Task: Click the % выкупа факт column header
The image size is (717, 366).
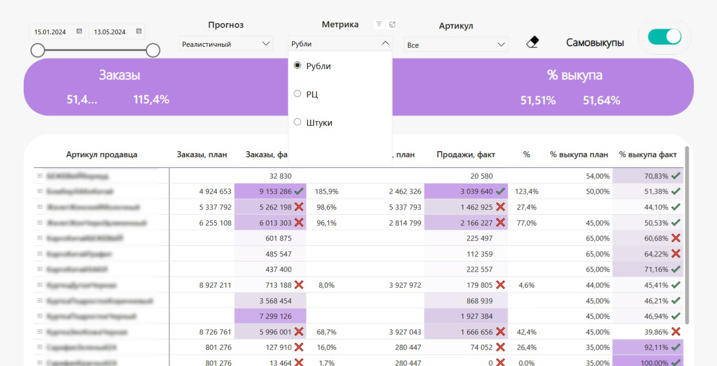Action: (x=648, y=155)
